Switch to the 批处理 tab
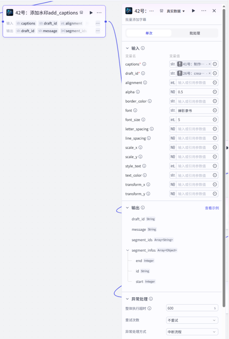The height and width of the screenshot is (339, 229). [195, 33]
